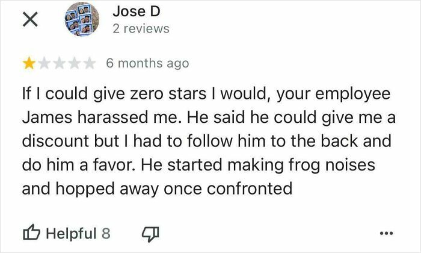Select the fifth gray rating star
Screen dimensions: 421x253
coord(90,63)
